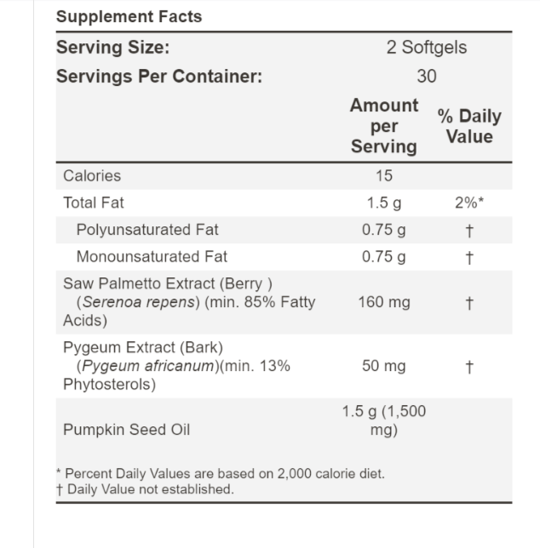Click the 160 mg amount
Screen dimensions: 540x548
(384, 301)
